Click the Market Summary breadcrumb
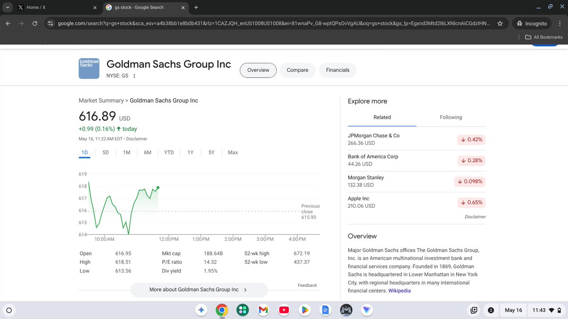Viewport: 568px width, 319px height. coord(101,101)
